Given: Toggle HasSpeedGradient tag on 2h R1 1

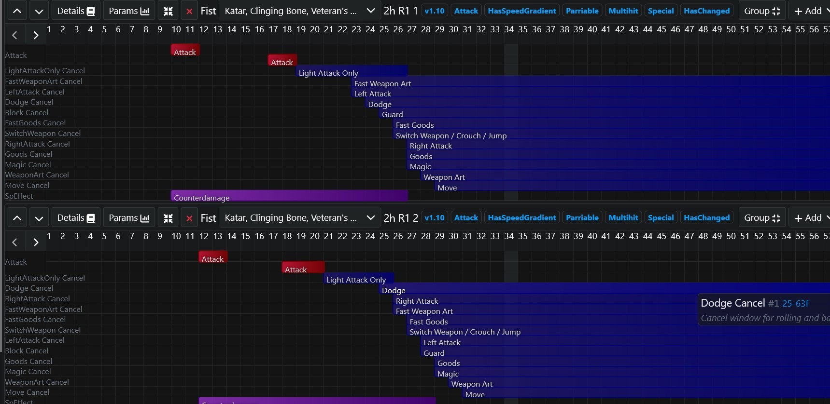Looking at the screenshot, I should (522, 11).
